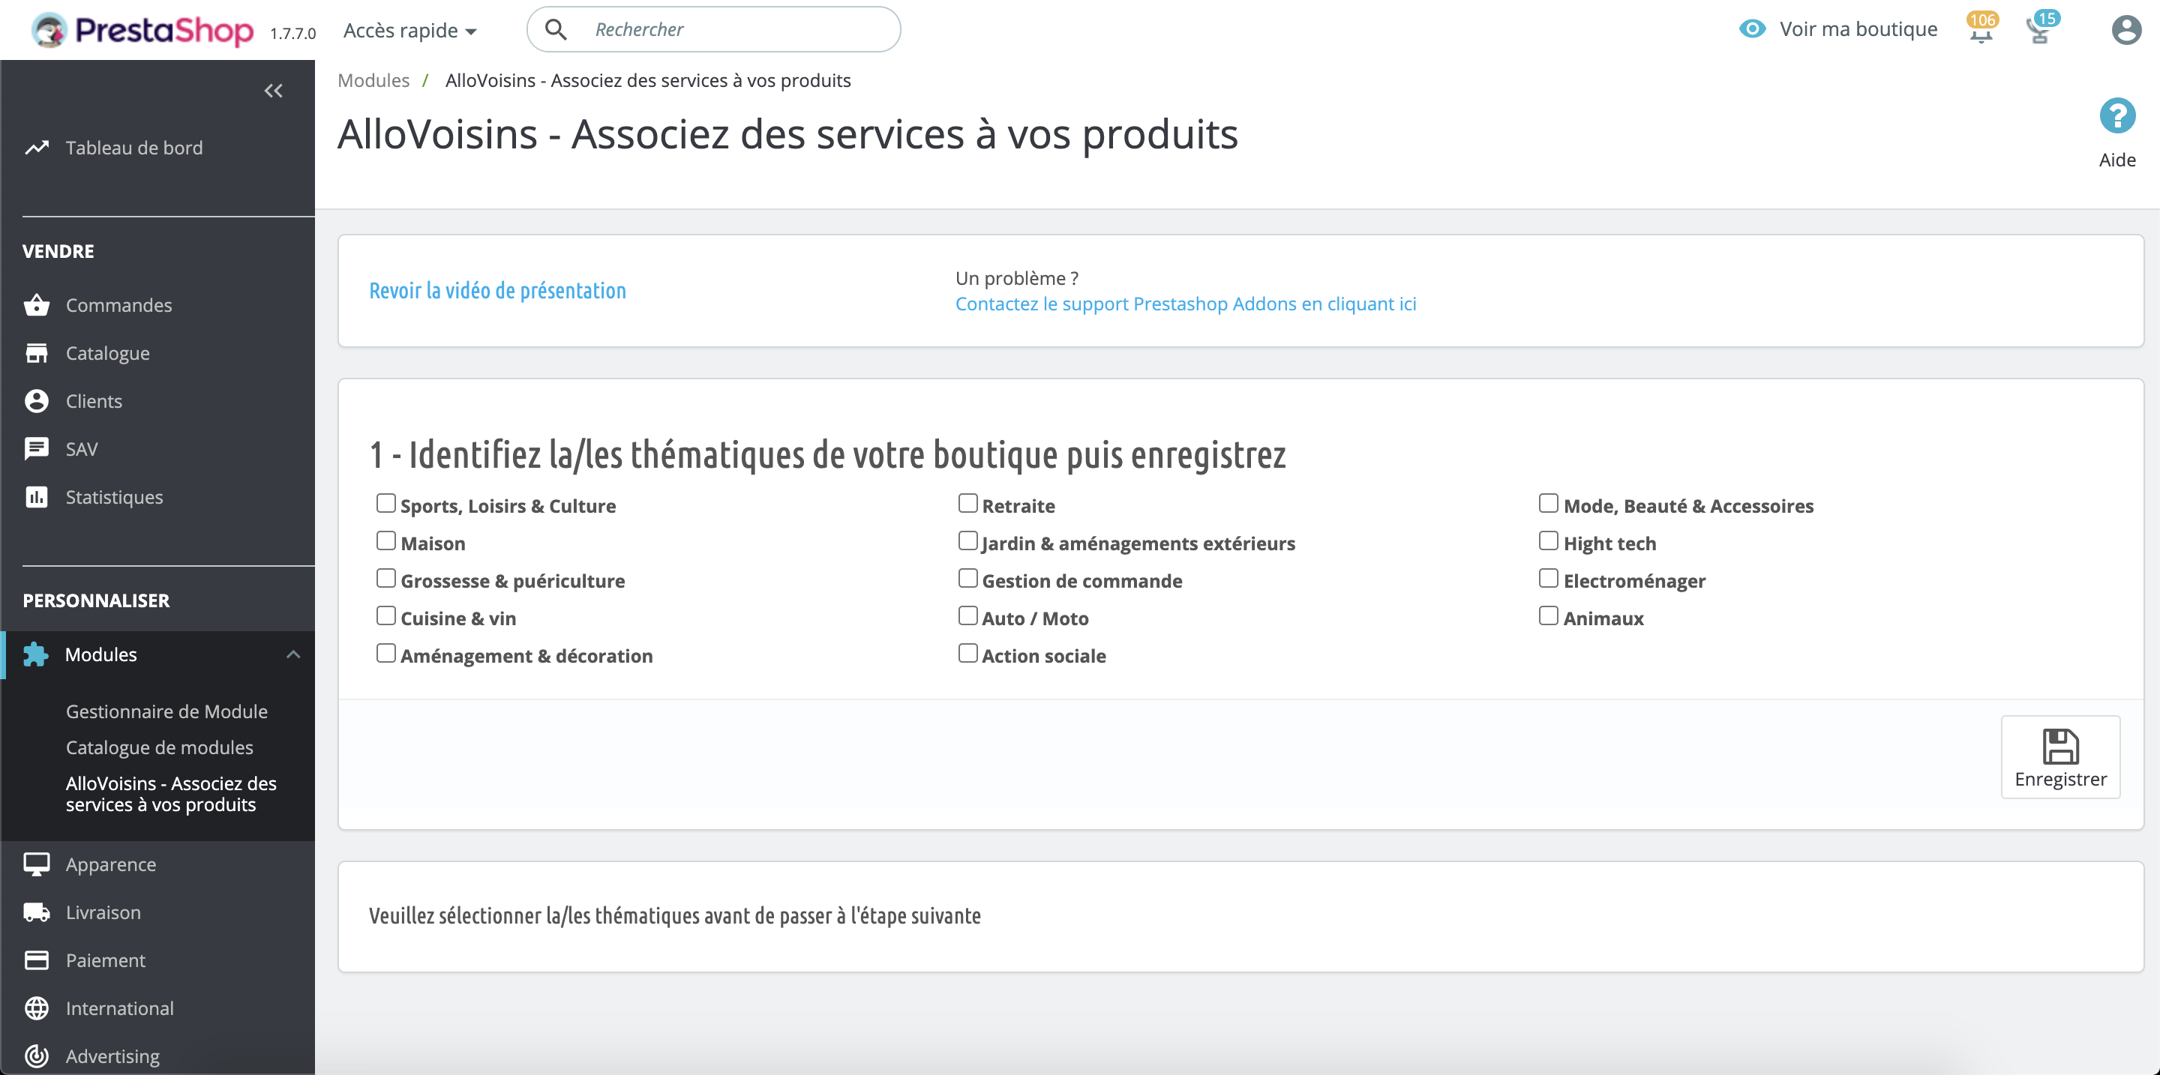Screen dimensions: 2160x1075
Task: Open notifications bell with 106 badge
Action: [x=1981, y=29]
